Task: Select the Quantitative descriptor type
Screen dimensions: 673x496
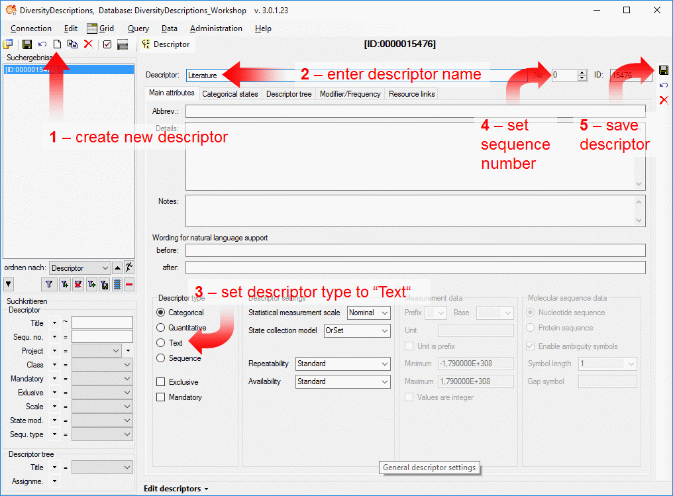Action: pos(160,327)
